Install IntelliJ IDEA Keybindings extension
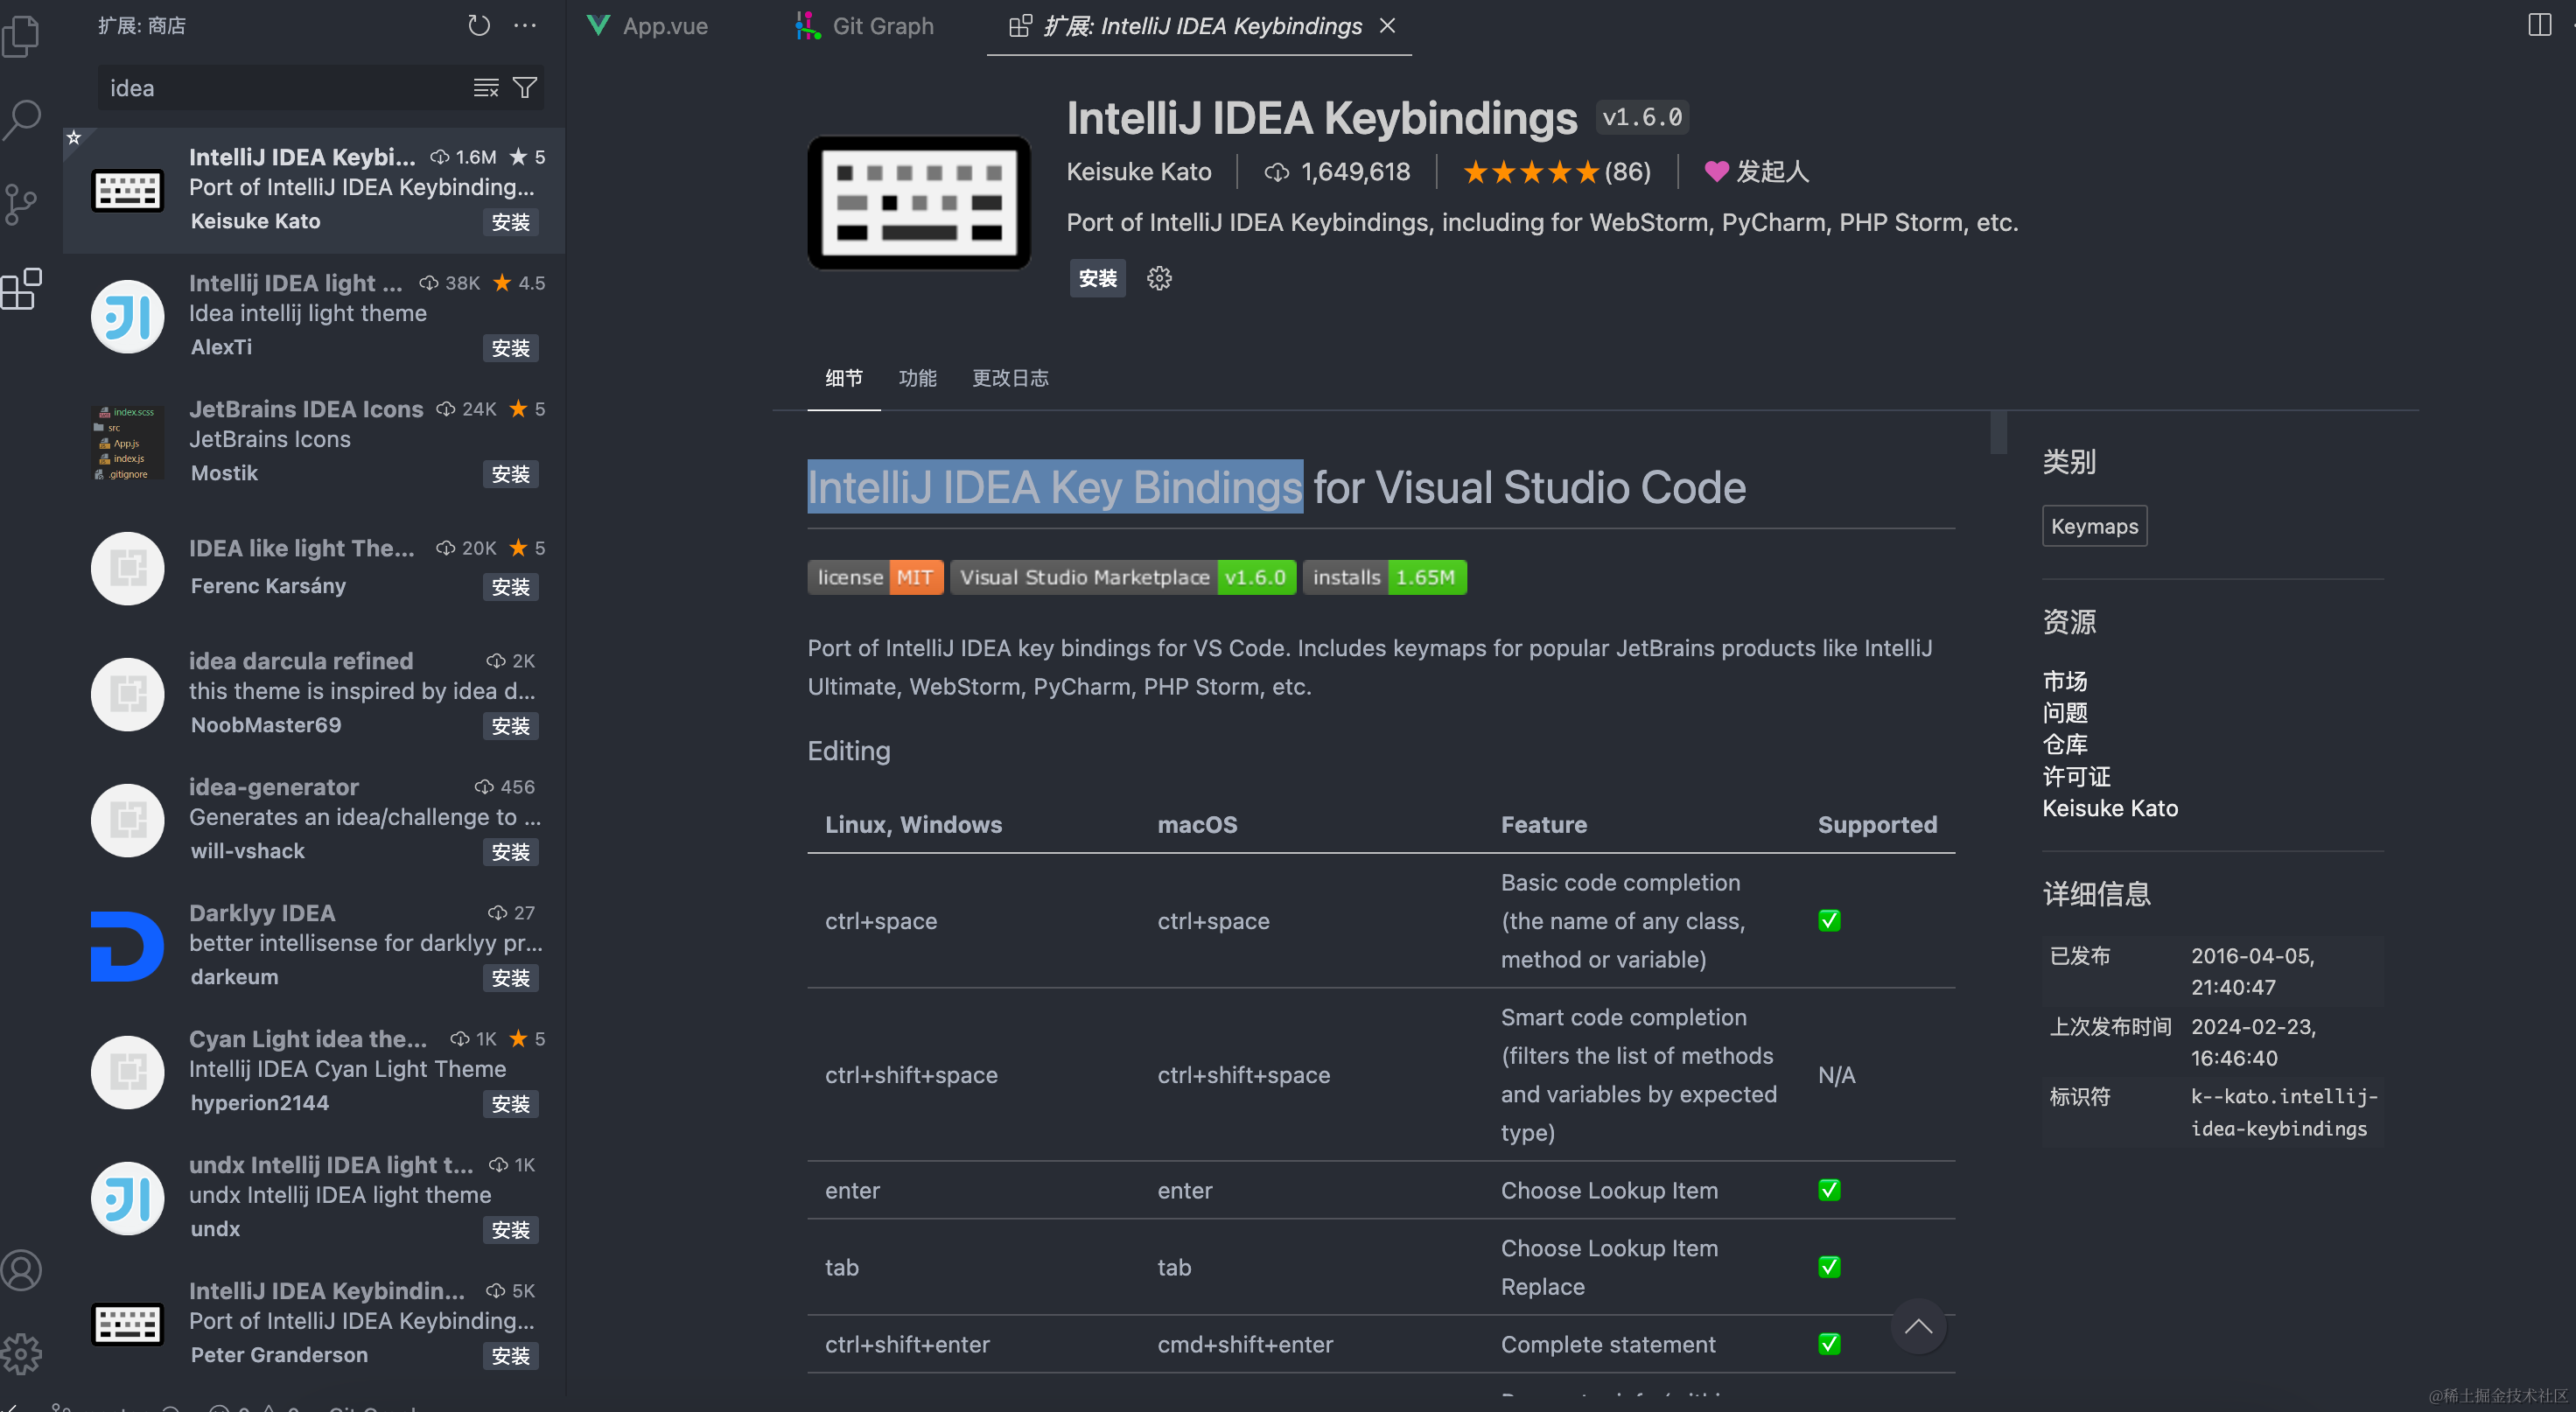Image resolution: width=2576 pixels, height=1412 pixels. (x=1097, y=279)
